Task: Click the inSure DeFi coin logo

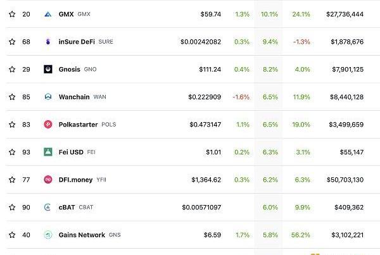Action: (x=47, y=42)
